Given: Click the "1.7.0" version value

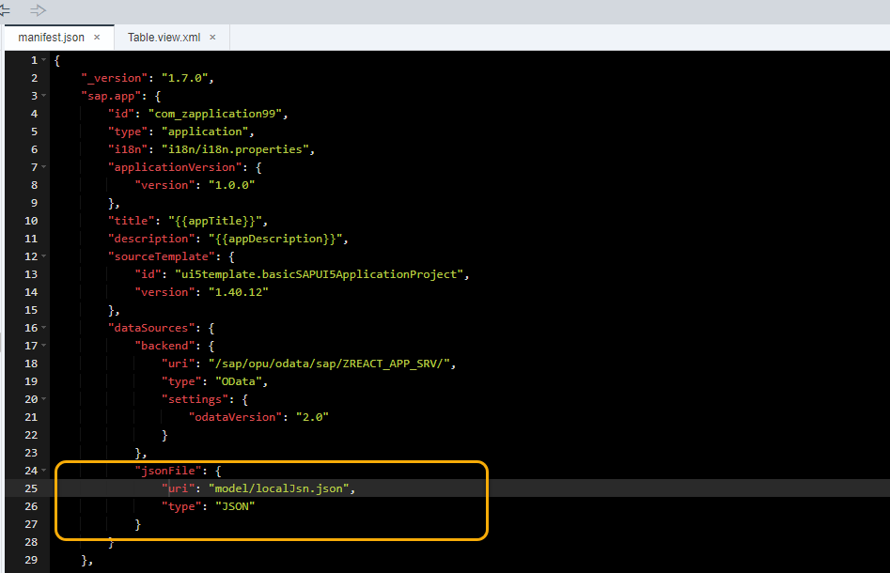Looking at the screenshot, I should [x=185, y=78].
